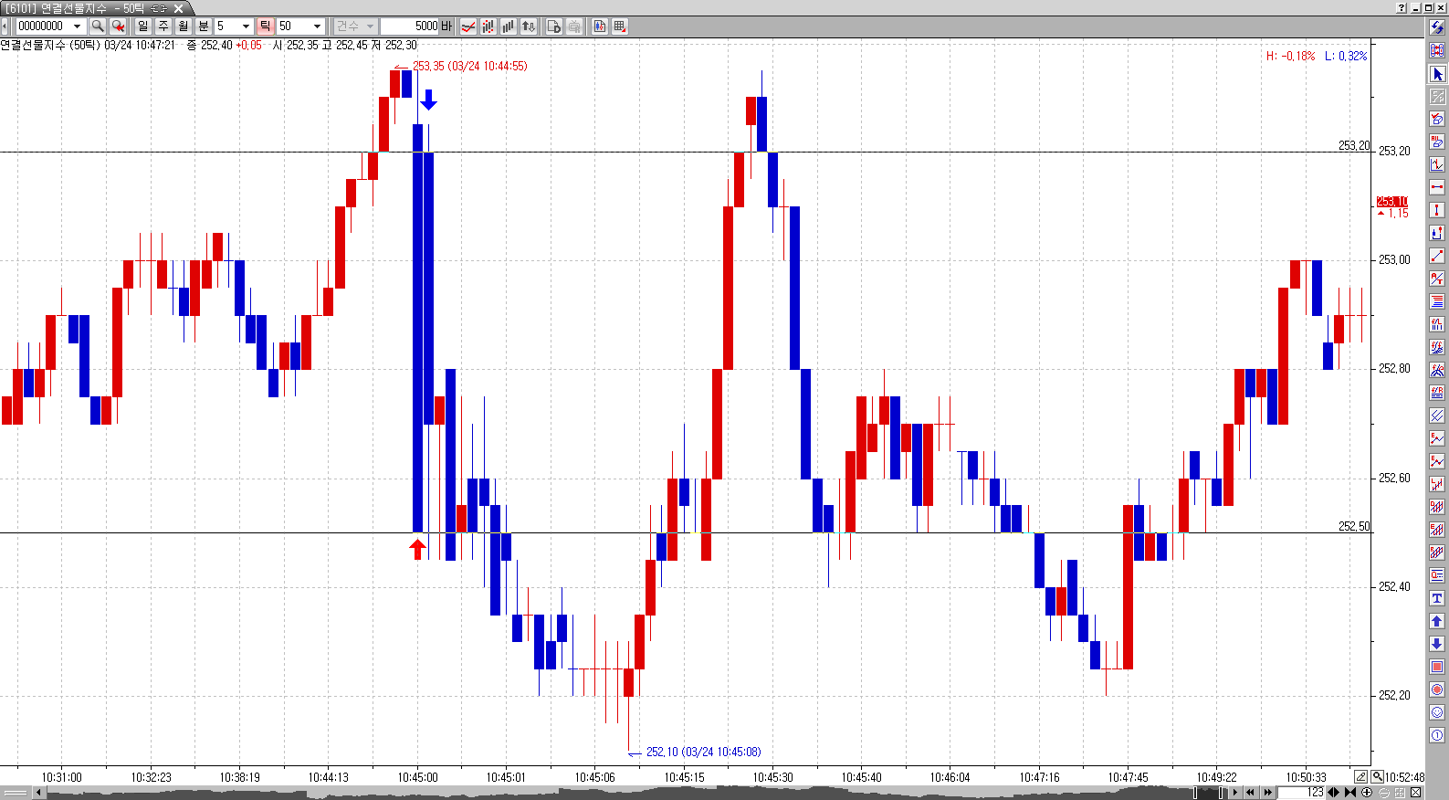Click the horizontal line drawing tool
The image size is (1449, 800).
[1437, 187]
